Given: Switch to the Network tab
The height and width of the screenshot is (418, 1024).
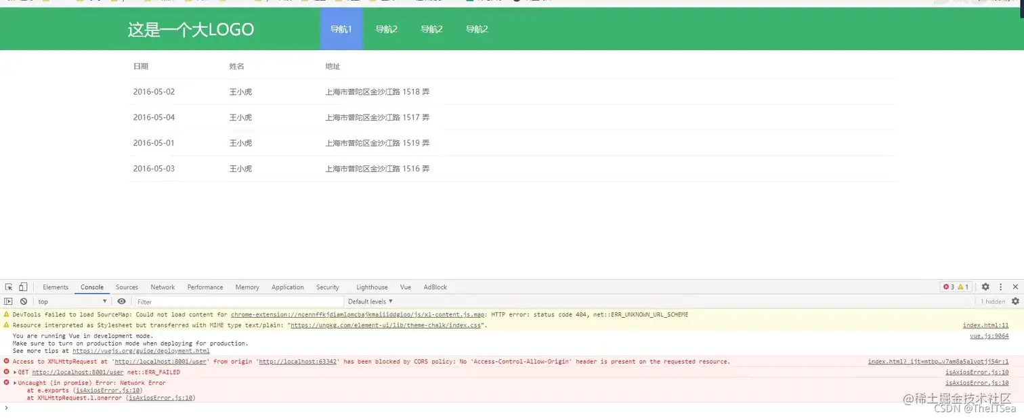Looking at the screenshot, I should pos(163,287).
